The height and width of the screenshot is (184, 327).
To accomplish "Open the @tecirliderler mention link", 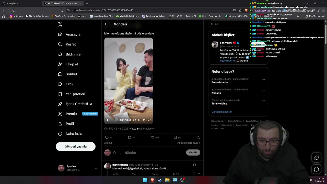I will coord(228,61).
